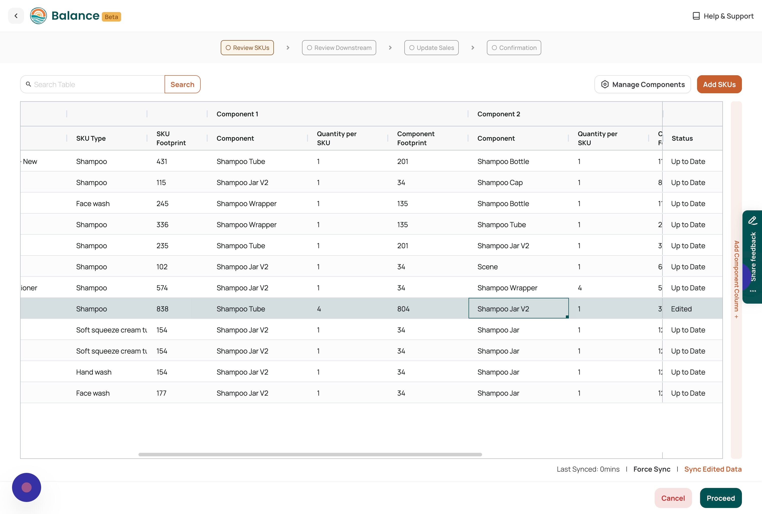Image resolution: width=762 pixels, height=514 pixels.
Task: Click the Status column header
Action: pyautogui.click(x=682, y=138)
